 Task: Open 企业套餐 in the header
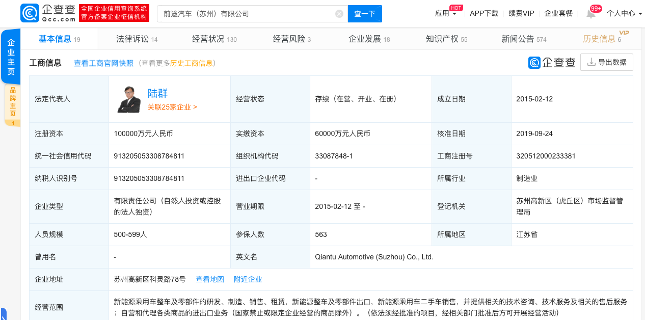coord(558,14)
